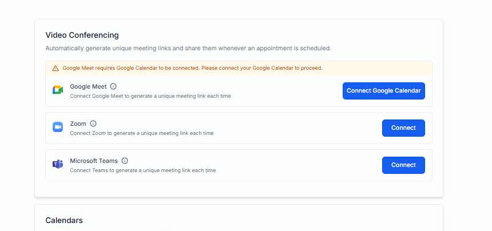
Task: Click the Zoom unique meeting link description
Action: 141,133
